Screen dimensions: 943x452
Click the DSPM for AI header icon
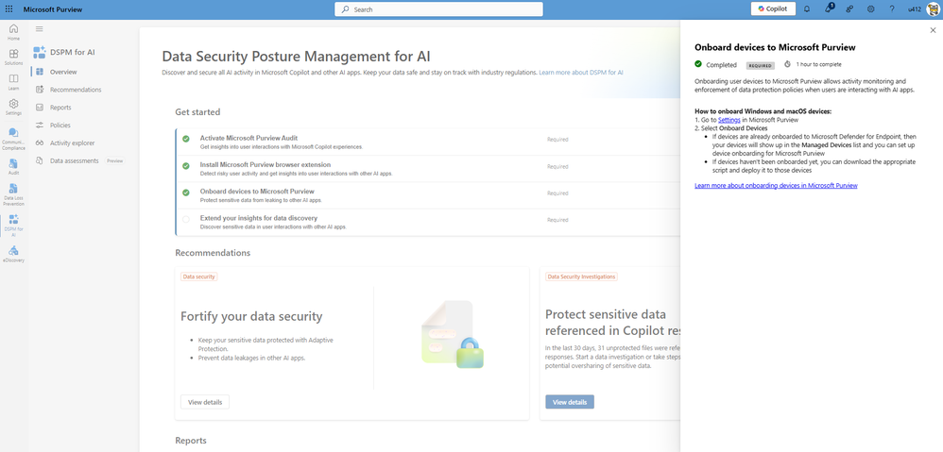tap(39, 52)
